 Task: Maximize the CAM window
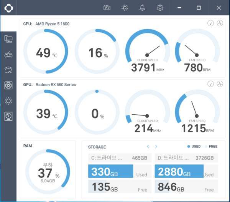[x=199, y=8]
